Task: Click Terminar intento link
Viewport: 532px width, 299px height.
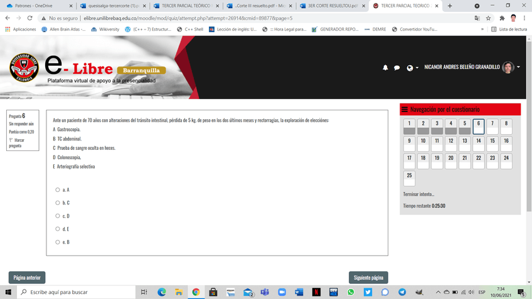Action: 418,194
